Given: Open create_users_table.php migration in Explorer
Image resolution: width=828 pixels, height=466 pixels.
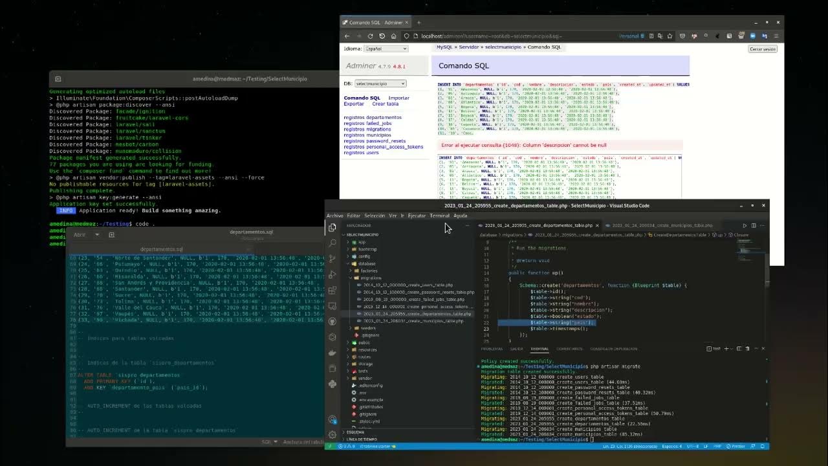Looking at the screenshot, I should pyautogui.click(x=408, y=285).
